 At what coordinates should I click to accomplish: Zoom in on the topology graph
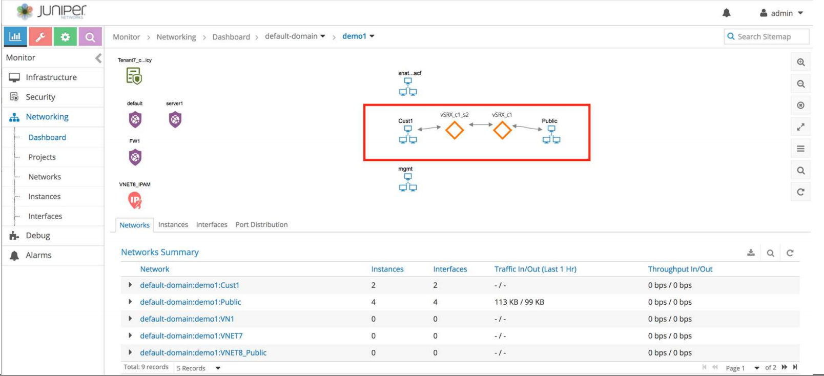coord(800,62)
